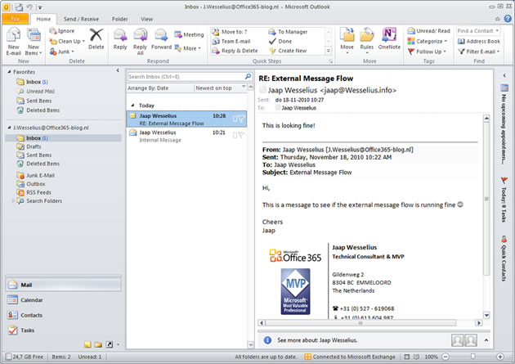Viewport: 515px width, 364px height.
Task: Collapse the J.Wesselius@Office365-blog.nl mailbox tree
Action: point(9,128)
